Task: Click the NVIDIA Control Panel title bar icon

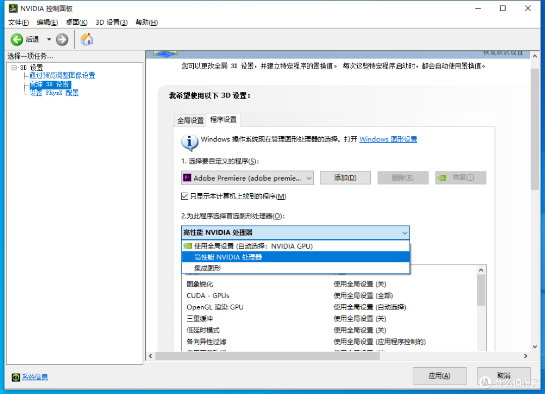Action: pyautogui.click(x=13, y=9)
